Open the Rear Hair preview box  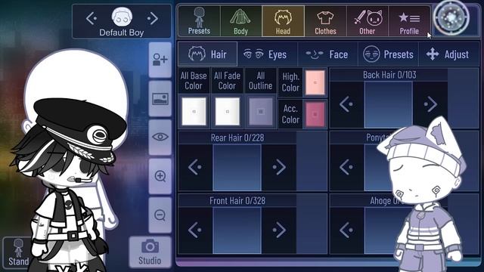237,168
